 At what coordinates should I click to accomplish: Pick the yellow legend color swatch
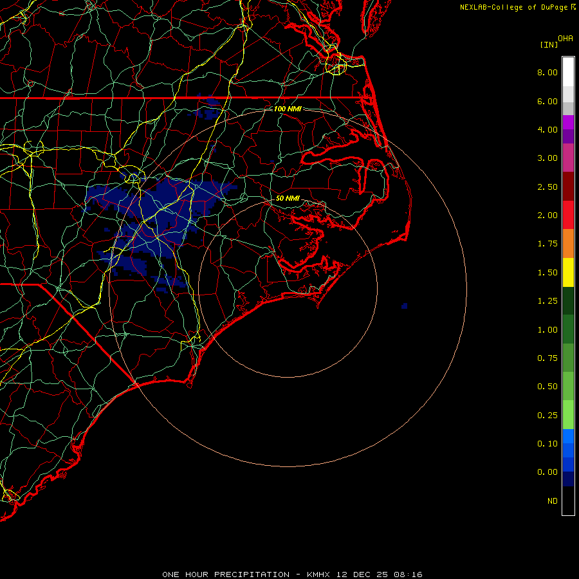click(568, 273)
